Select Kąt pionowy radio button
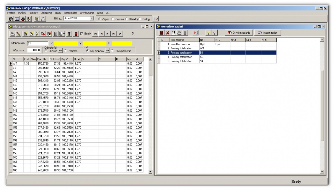 (87, 51)
